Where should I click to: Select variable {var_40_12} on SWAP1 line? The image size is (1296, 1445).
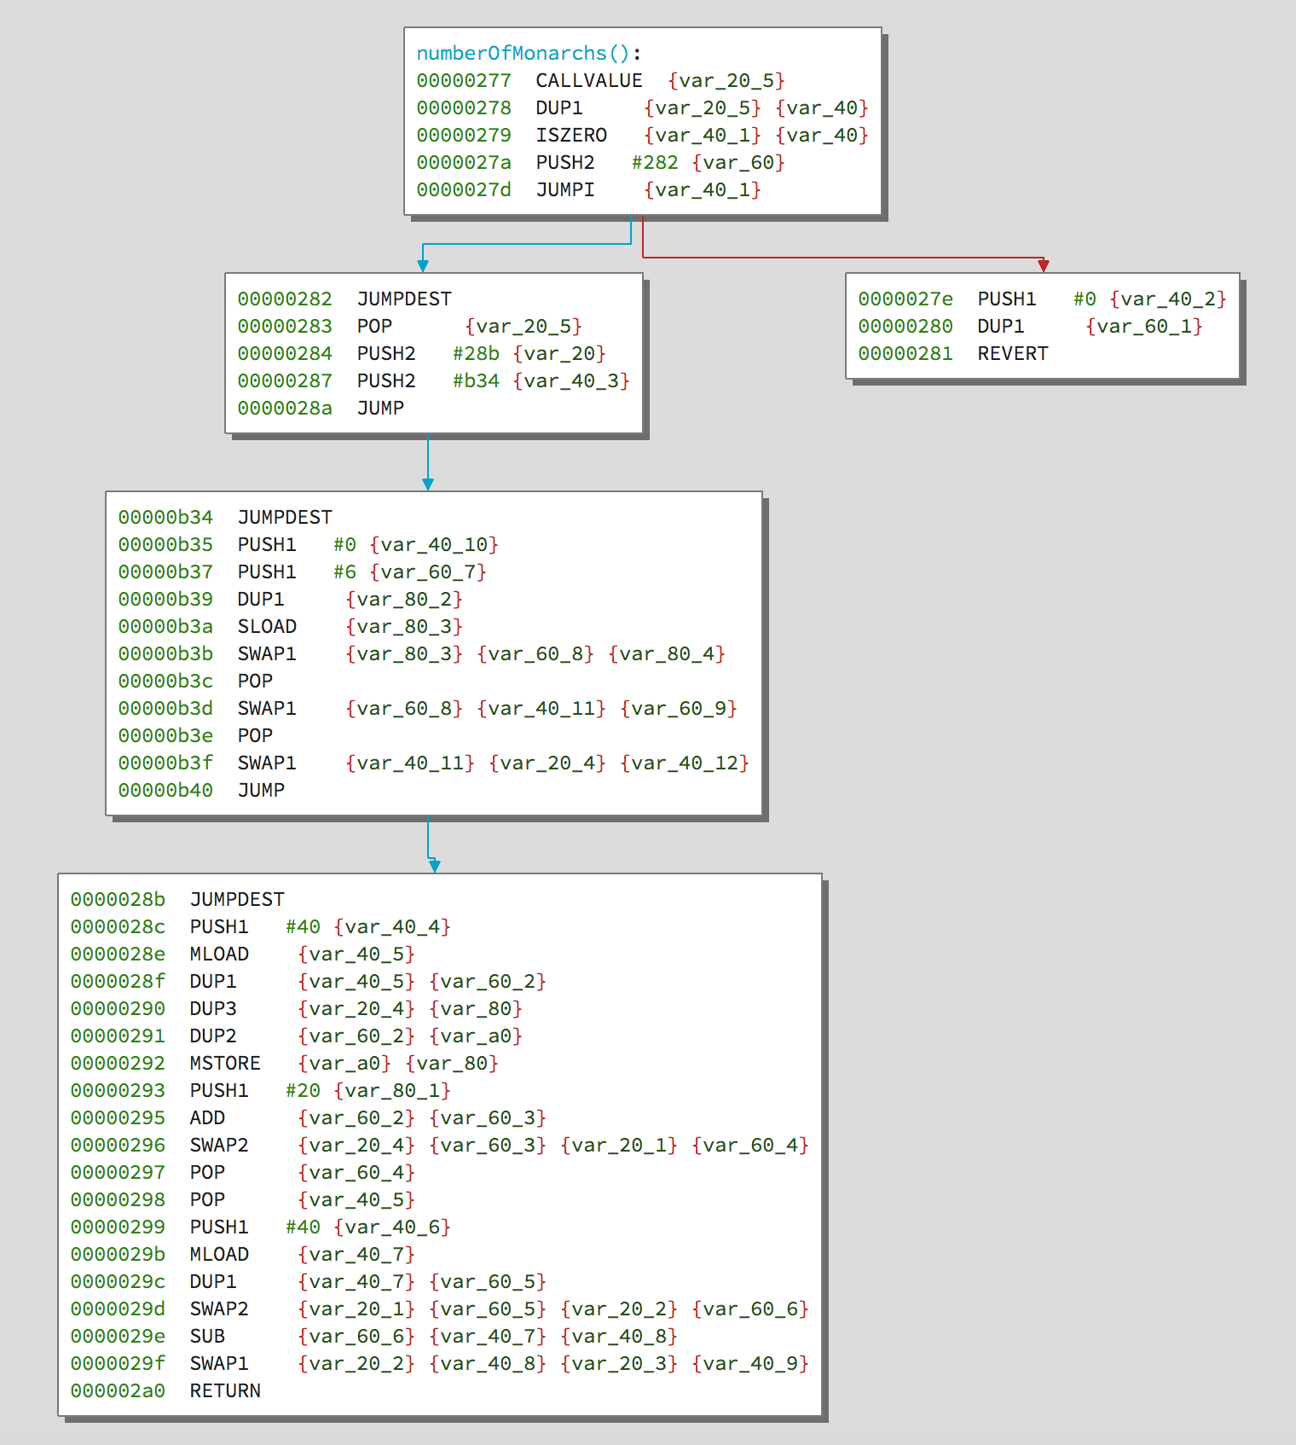(685, 763)
